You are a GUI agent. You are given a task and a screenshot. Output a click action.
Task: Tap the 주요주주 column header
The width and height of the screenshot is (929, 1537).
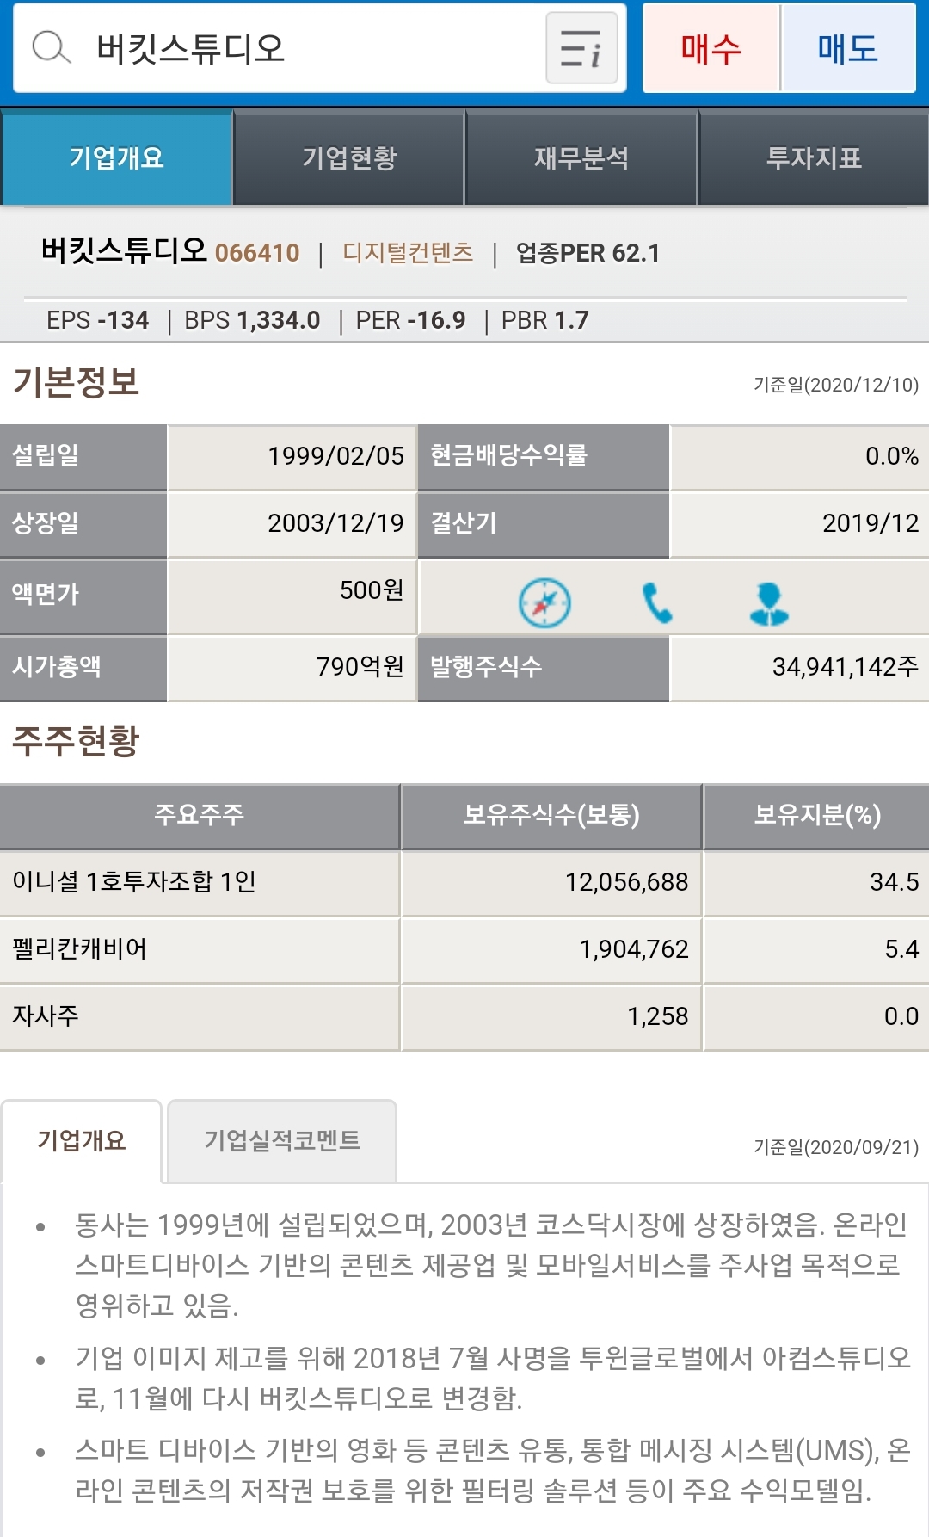200,816
